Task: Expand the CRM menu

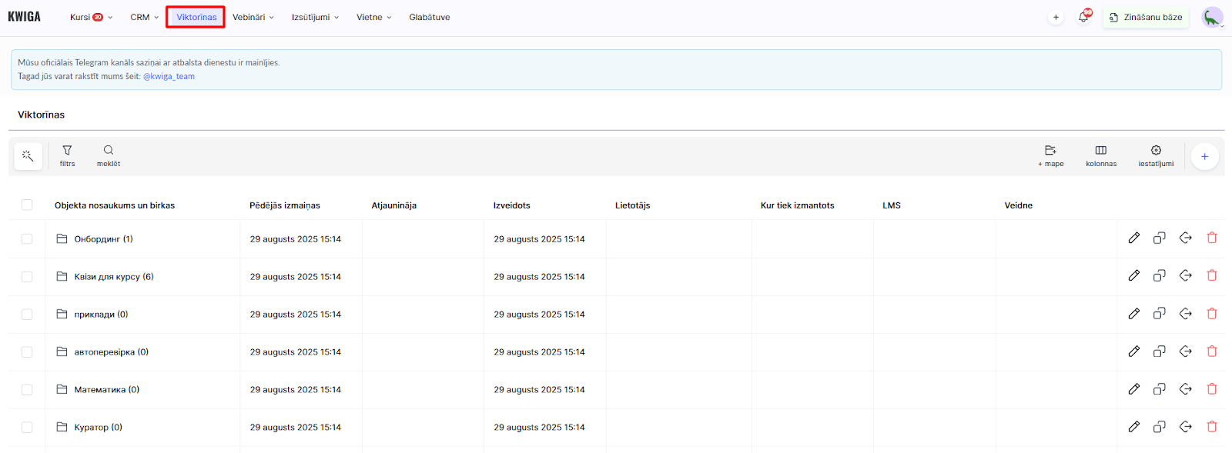Action: (144, 17)
